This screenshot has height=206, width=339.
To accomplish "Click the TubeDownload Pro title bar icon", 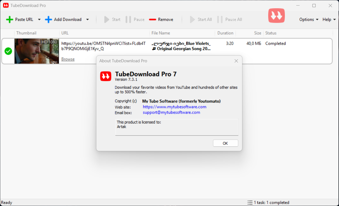I will click(6, 6).
